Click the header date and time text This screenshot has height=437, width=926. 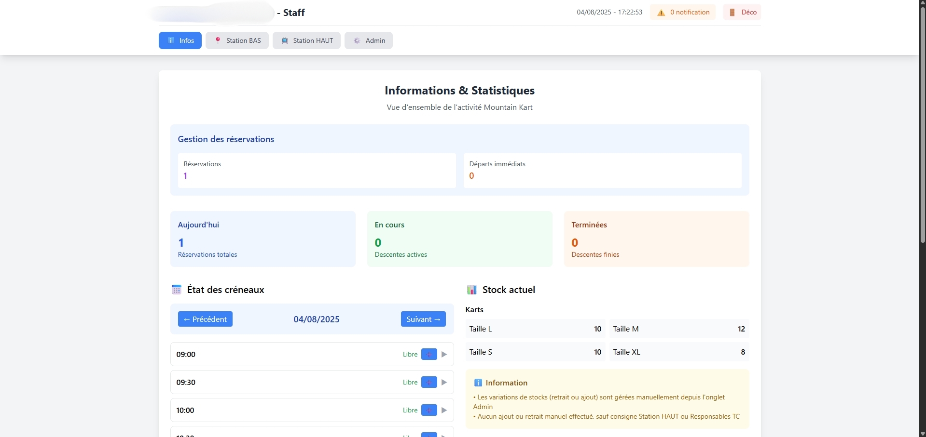pos(609,12)
